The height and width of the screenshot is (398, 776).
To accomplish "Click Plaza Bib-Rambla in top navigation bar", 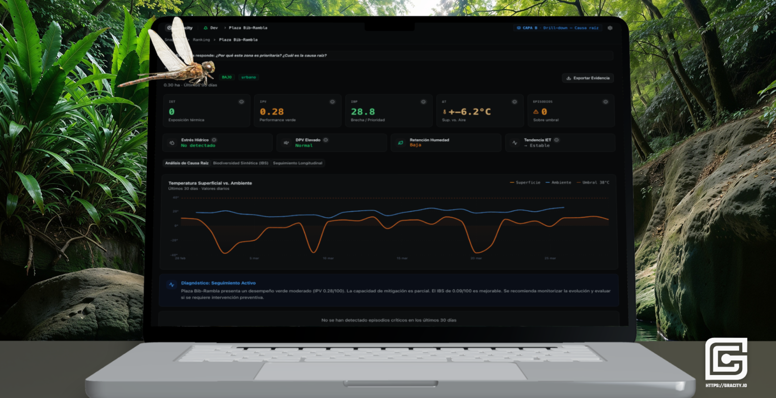I will pos(248,28).
